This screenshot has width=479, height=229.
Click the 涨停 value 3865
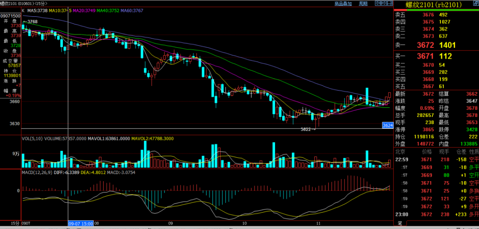pos(428,130)
